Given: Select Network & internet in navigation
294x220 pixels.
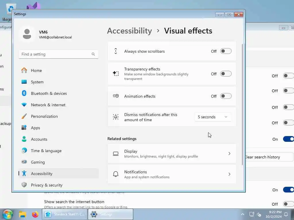Looking at the screenshot, I should tap(59, 105).
